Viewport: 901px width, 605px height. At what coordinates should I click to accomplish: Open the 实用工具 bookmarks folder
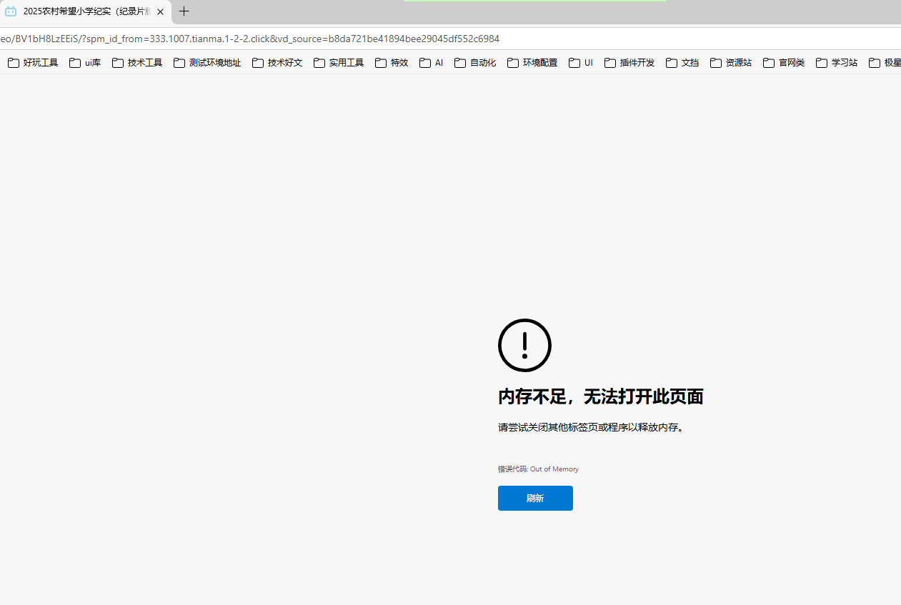(339, 63)
